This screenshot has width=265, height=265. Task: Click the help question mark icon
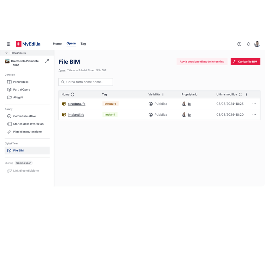click(239, 44)
